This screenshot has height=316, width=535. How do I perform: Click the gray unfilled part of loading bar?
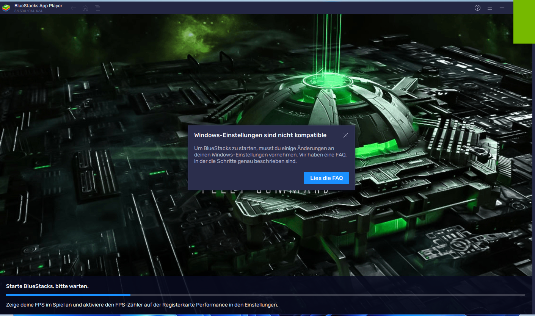click(326, 295)
